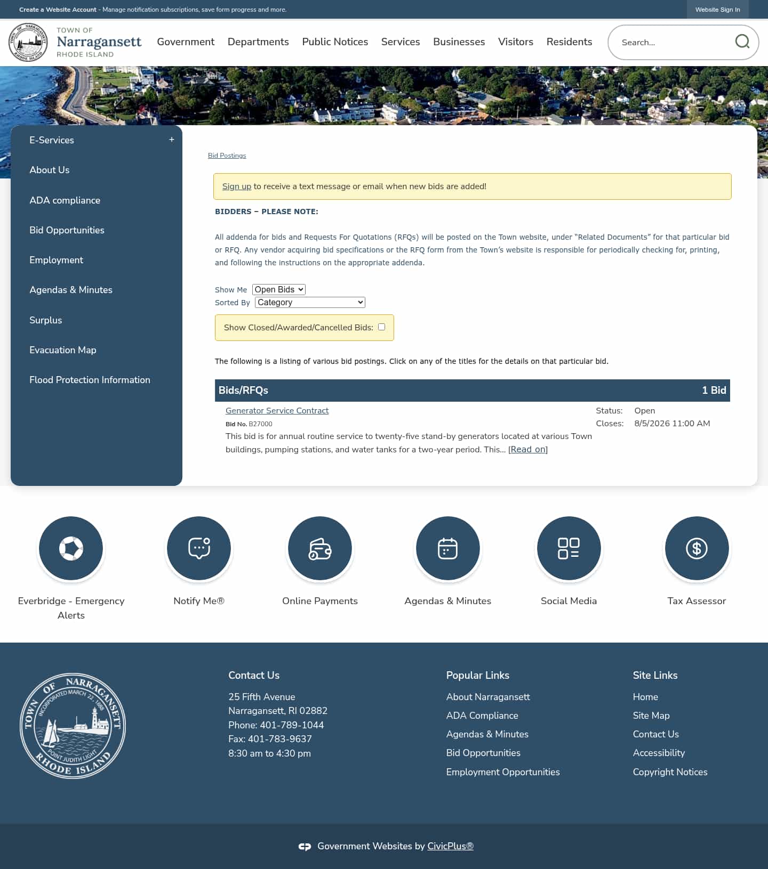Screen dimensions: 768x869
Task: Click the Contact Us footer heading
Action: pos(254,675)
